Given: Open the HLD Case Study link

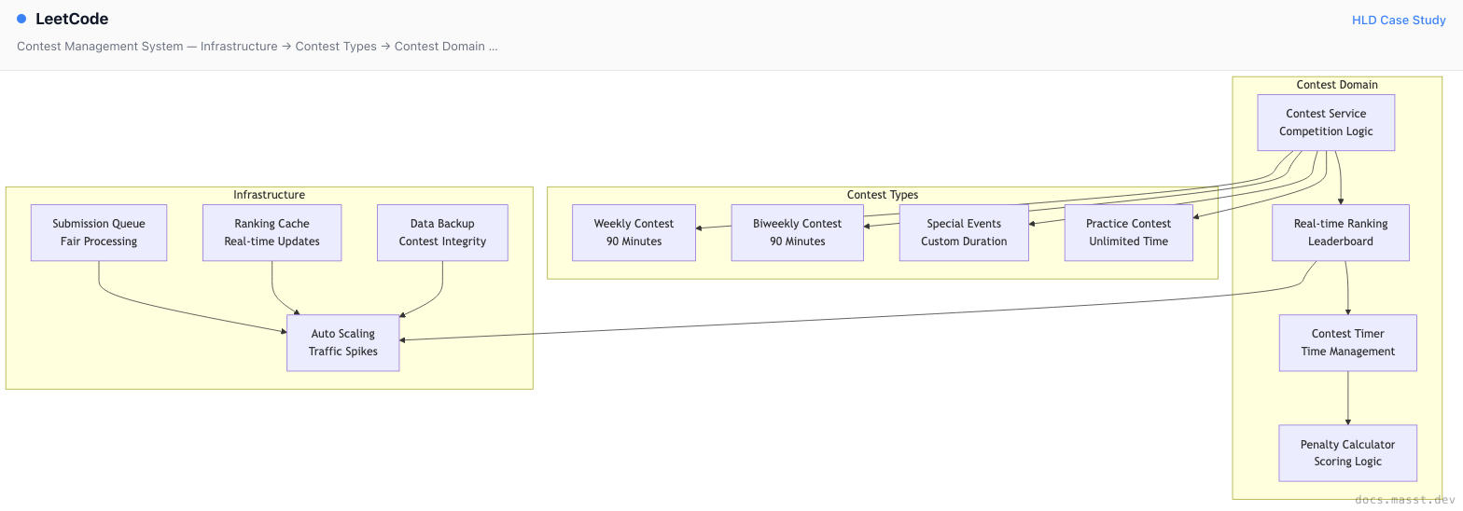Looking at the screenshot, I should tap(1399, 20).
